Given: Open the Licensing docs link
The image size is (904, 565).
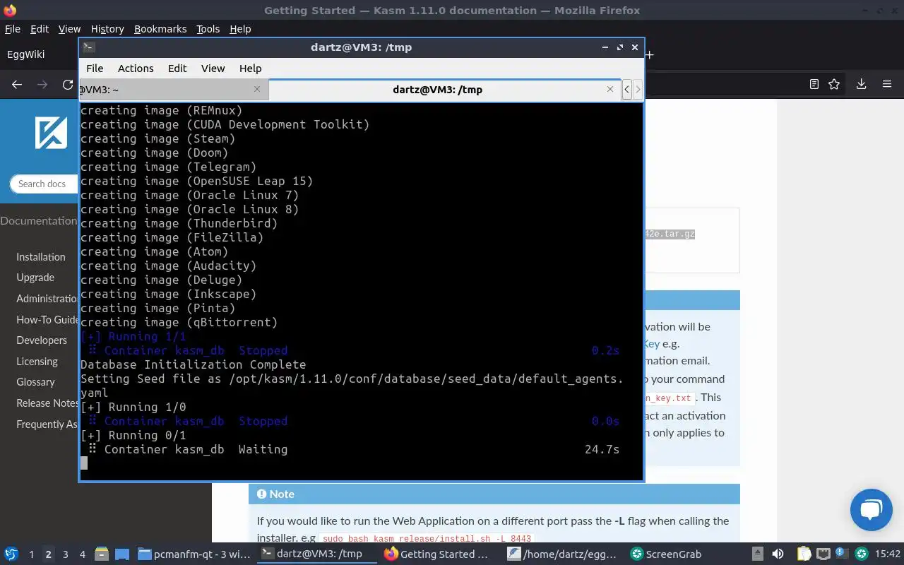Looking at the screenshot, I should click(x=37, y=362).
